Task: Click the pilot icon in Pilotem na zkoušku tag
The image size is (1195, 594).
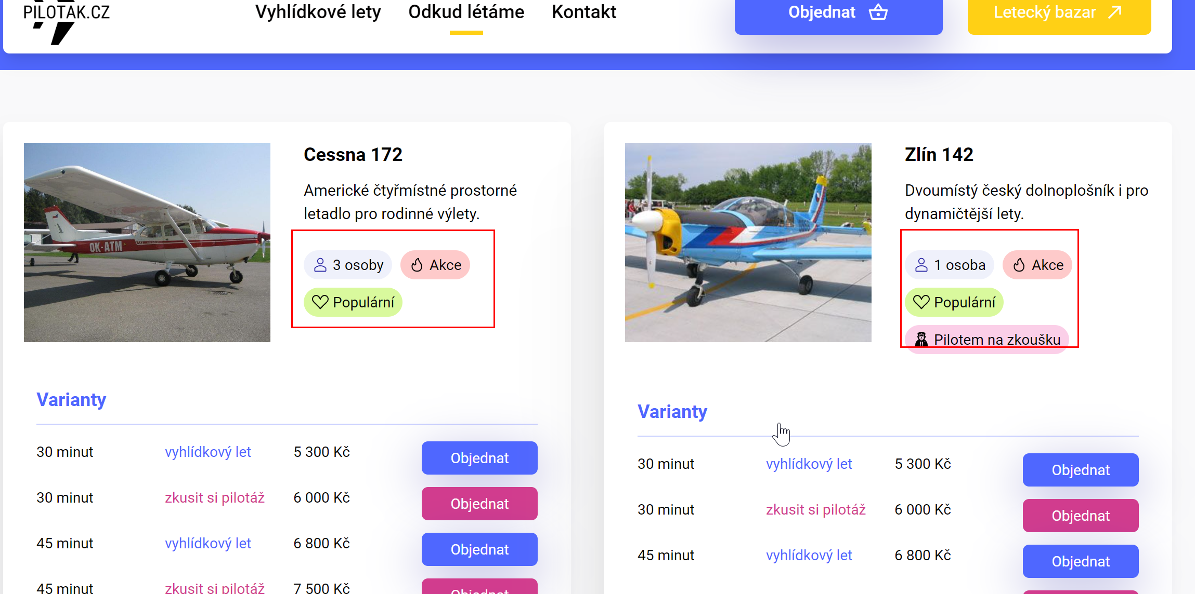Action: click(x=921, y=340)
